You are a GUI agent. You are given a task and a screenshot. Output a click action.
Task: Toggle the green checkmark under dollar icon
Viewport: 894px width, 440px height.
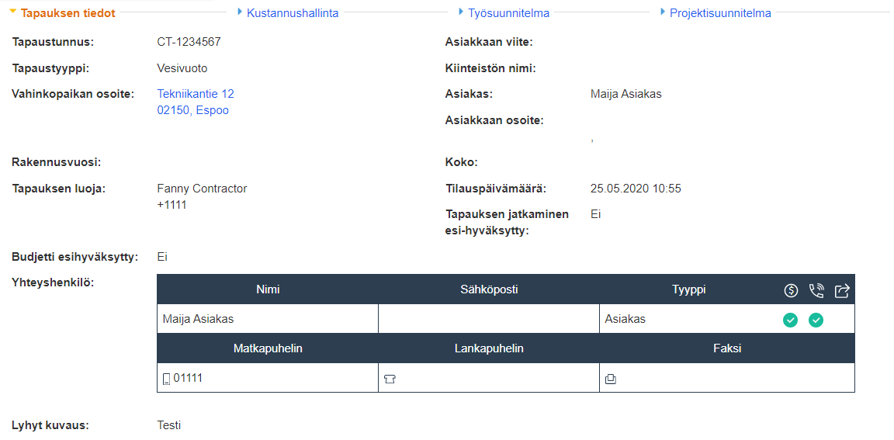[x=790, y=319]
